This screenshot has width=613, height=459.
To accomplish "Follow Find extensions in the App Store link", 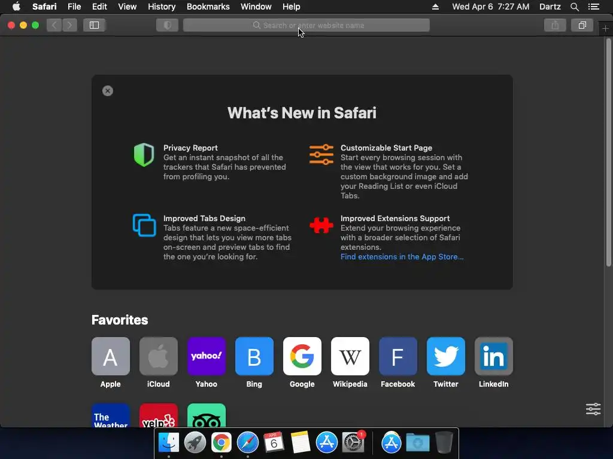I will 402,257.
